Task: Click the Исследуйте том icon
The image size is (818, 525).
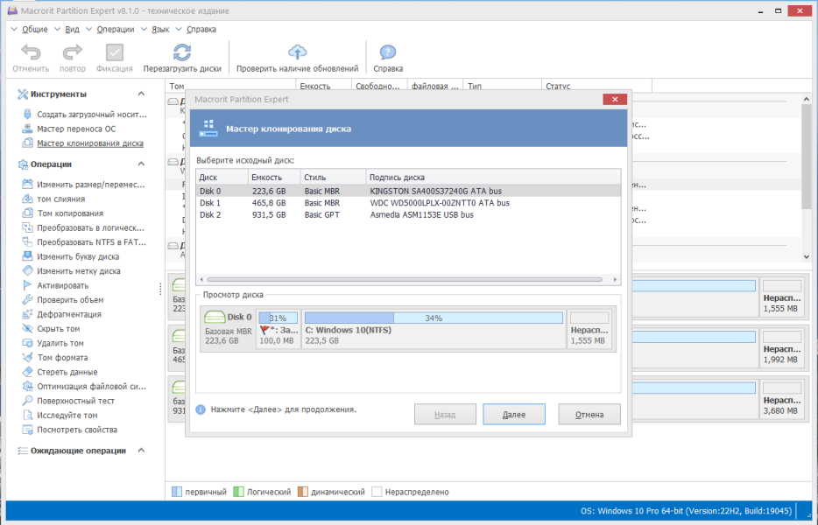Action: click(x=27, y=415)
